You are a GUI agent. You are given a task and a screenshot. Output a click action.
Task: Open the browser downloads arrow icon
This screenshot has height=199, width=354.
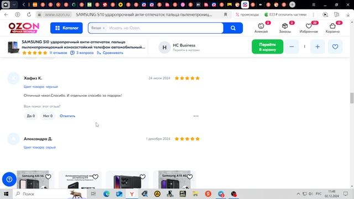pyautogui.click(x=348, y=14)
